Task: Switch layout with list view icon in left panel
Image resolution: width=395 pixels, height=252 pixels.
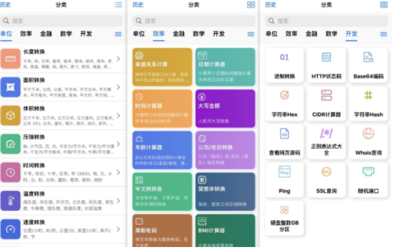Action: [x=118, y=5]
